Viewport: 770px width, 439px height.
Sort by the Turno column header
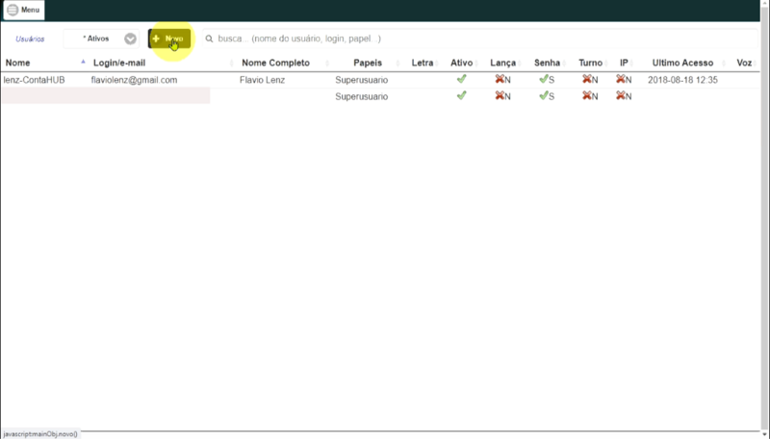[x=590, y=63]
